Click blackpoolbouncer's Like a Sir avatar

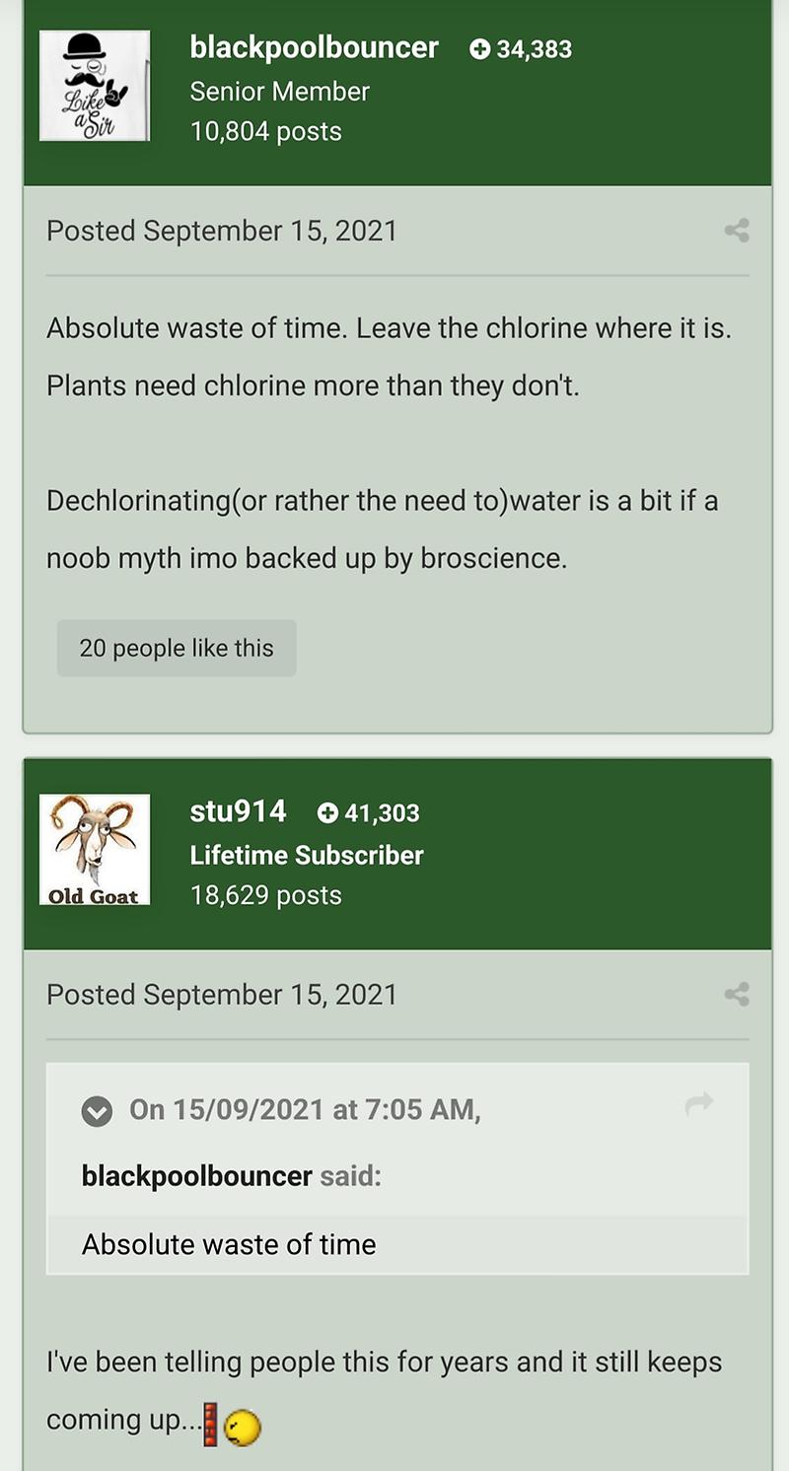tap(95, 86)
